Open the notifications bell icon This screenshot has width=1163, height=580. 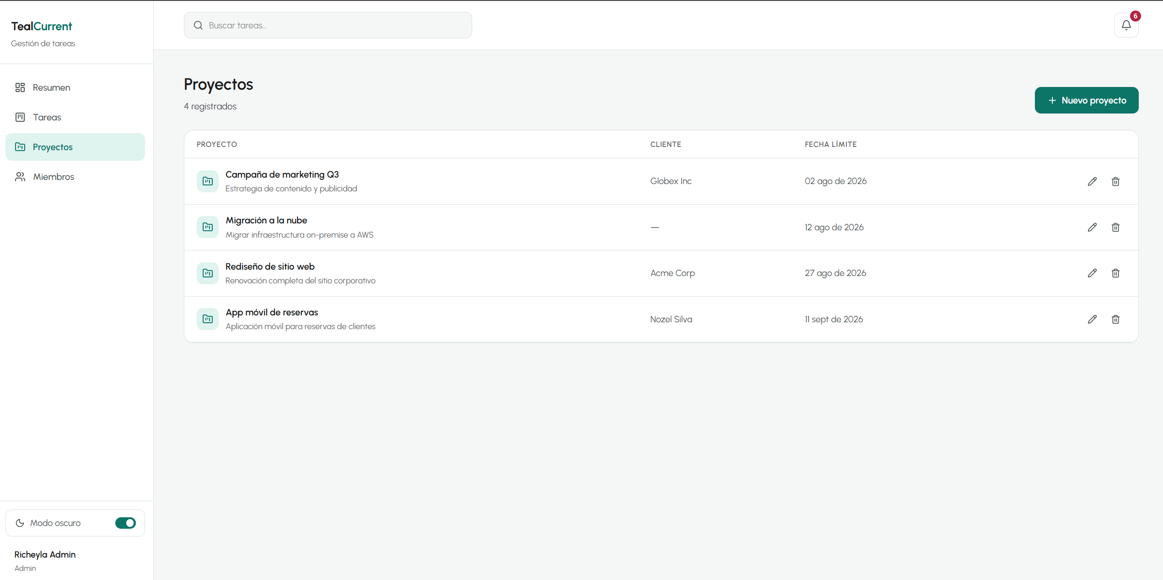tap(1126, 25)
